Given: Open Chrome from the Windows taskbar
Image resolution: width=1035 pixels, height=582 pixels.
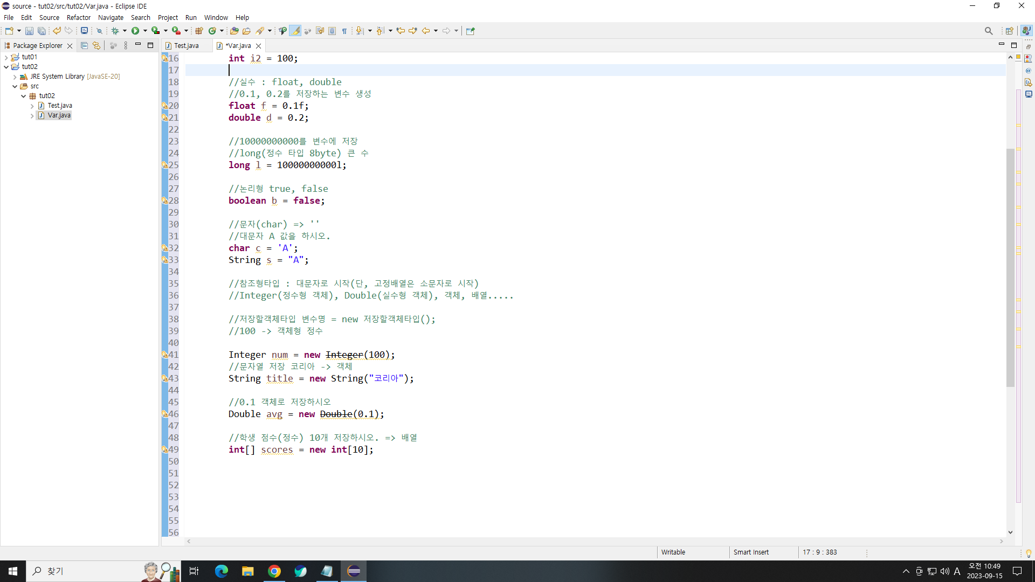Looking at the screenshot, I should (x=274, y=571).
